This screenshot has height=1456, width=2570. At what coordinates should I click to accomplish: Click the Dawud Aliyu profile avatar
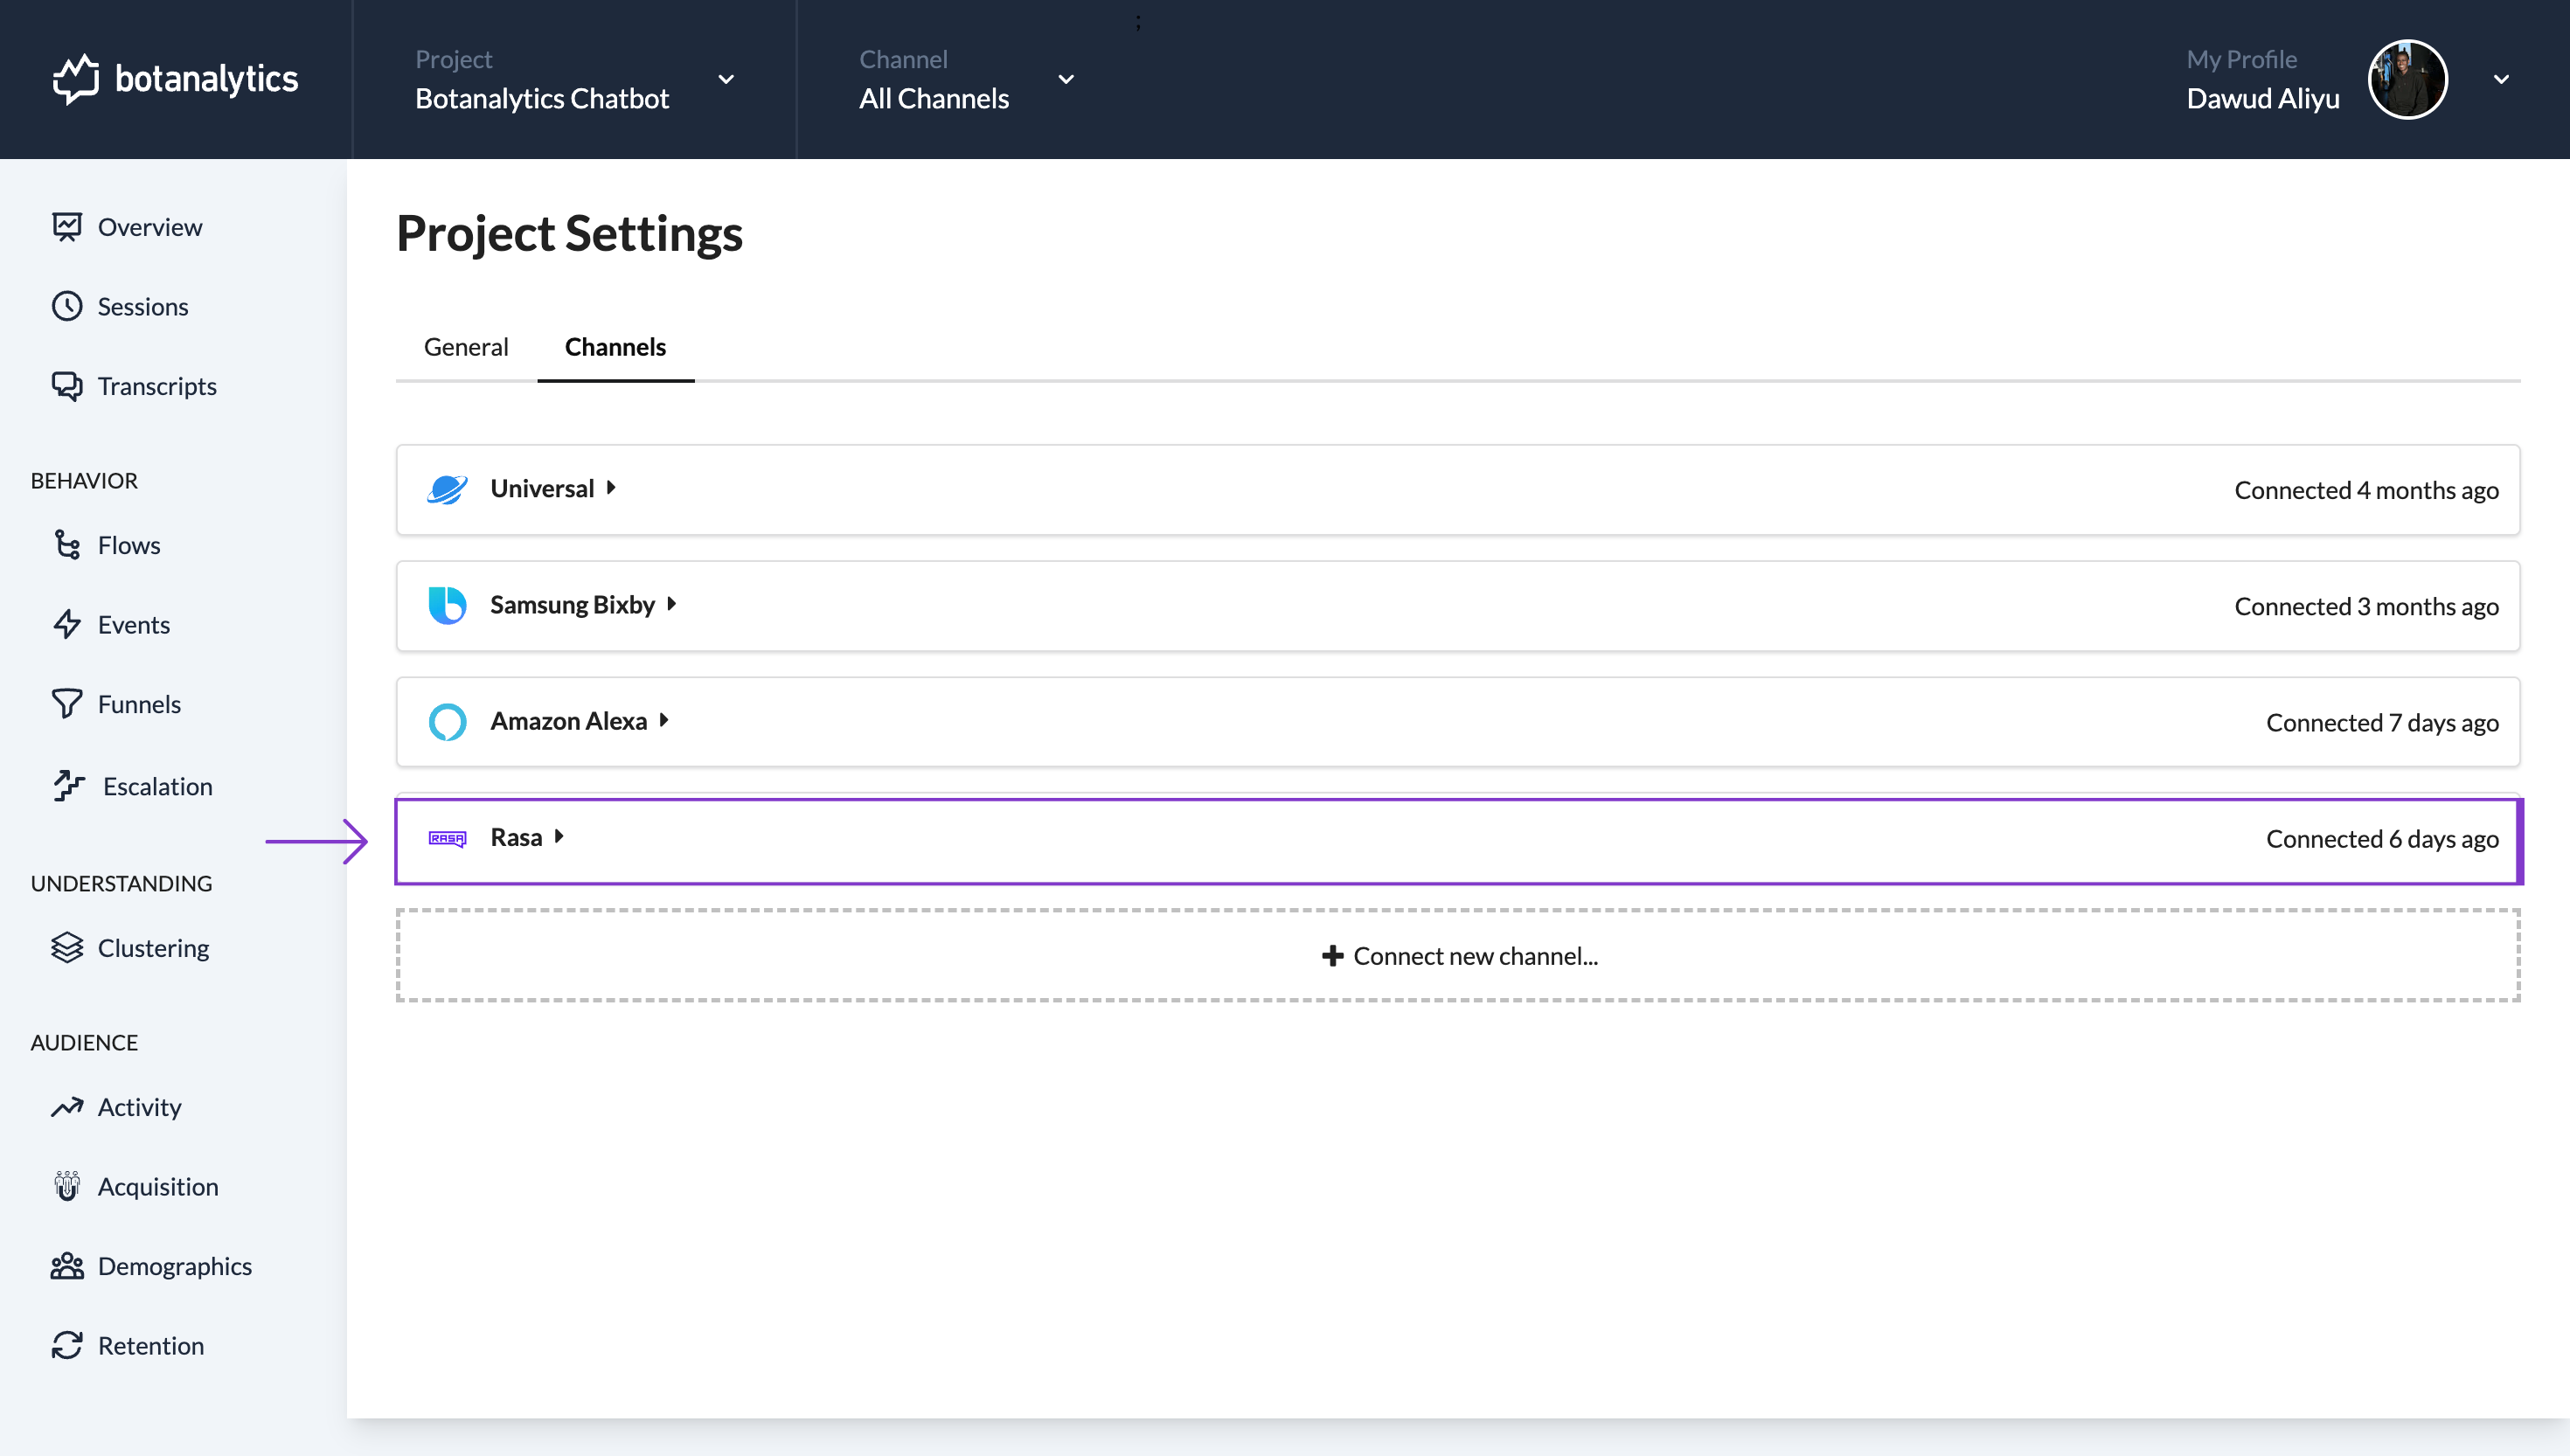coord(2407,79)
